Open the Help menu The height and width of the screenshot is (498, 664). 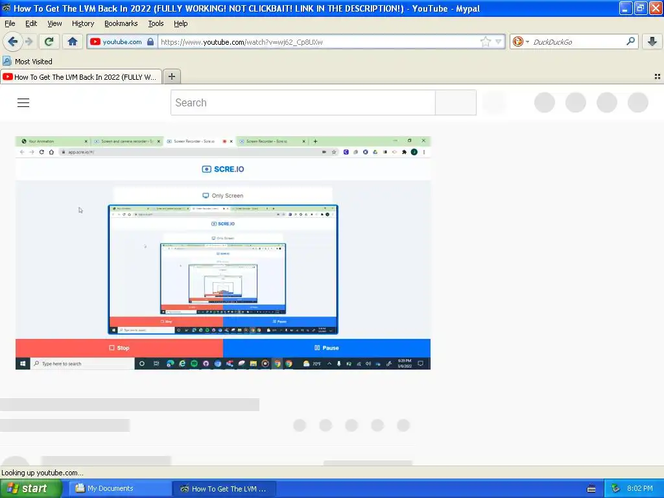tap(181, 23)
